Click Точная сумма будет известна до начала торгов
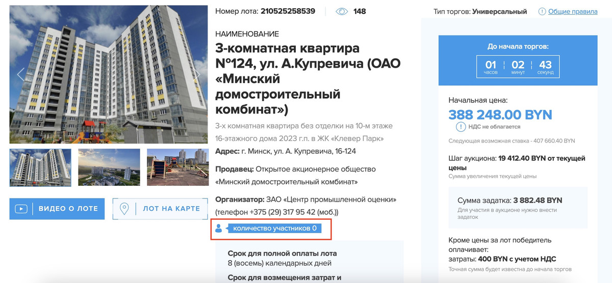 (x=510, y=269)
